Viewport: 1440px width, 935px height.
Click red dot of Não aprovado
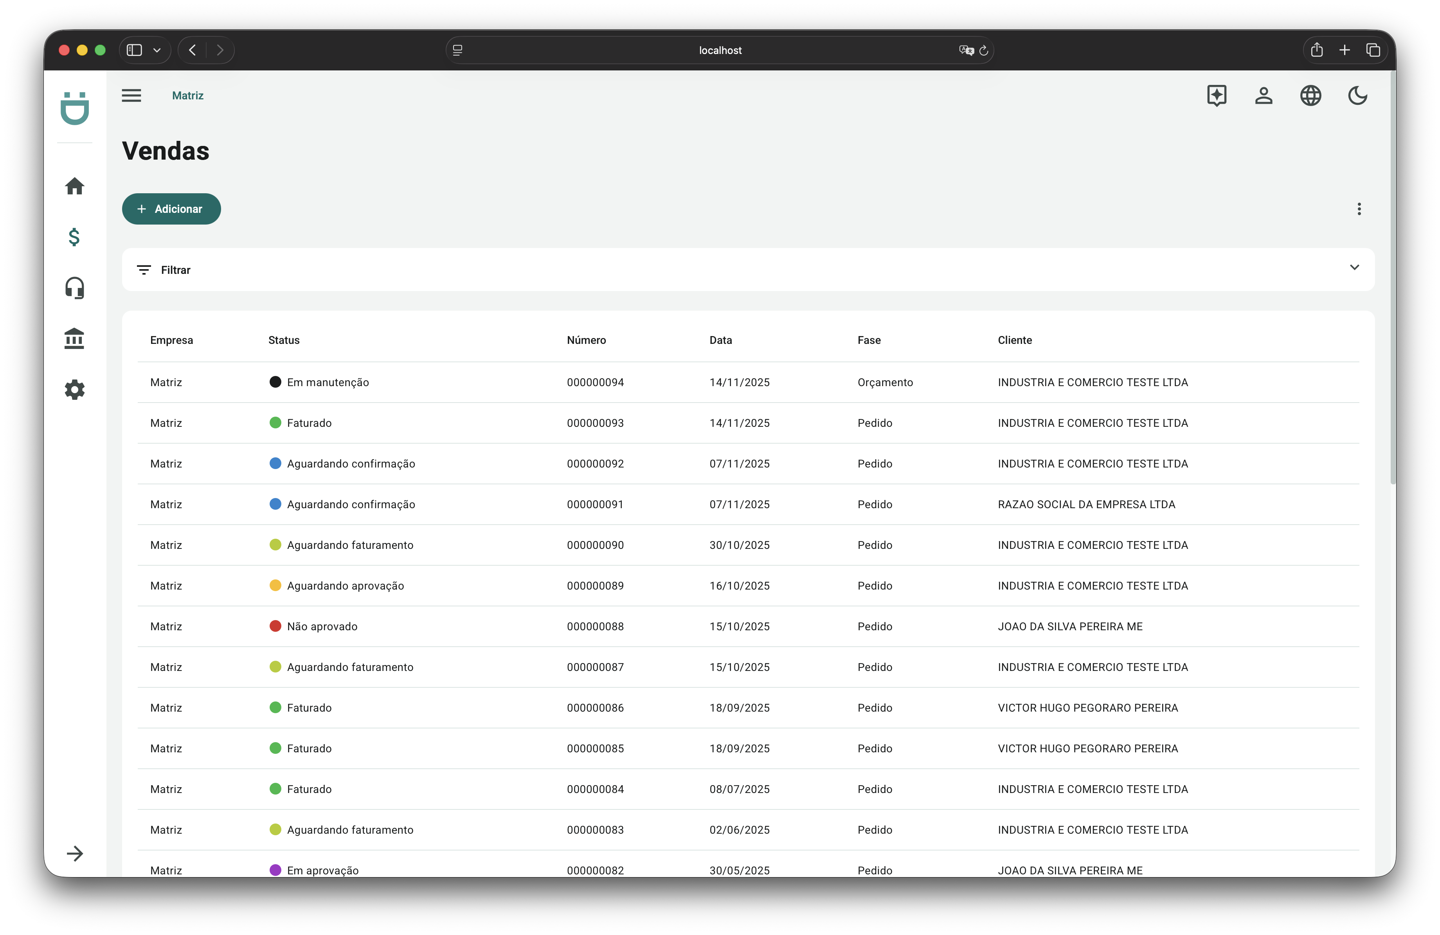[x=275, y=626]
